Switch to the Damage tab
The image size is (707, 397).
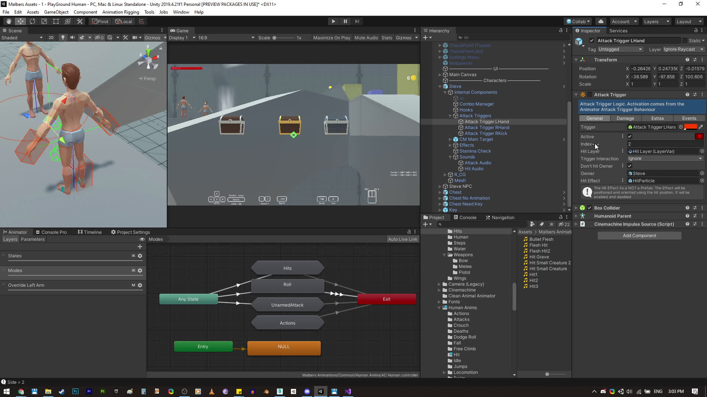625,118
